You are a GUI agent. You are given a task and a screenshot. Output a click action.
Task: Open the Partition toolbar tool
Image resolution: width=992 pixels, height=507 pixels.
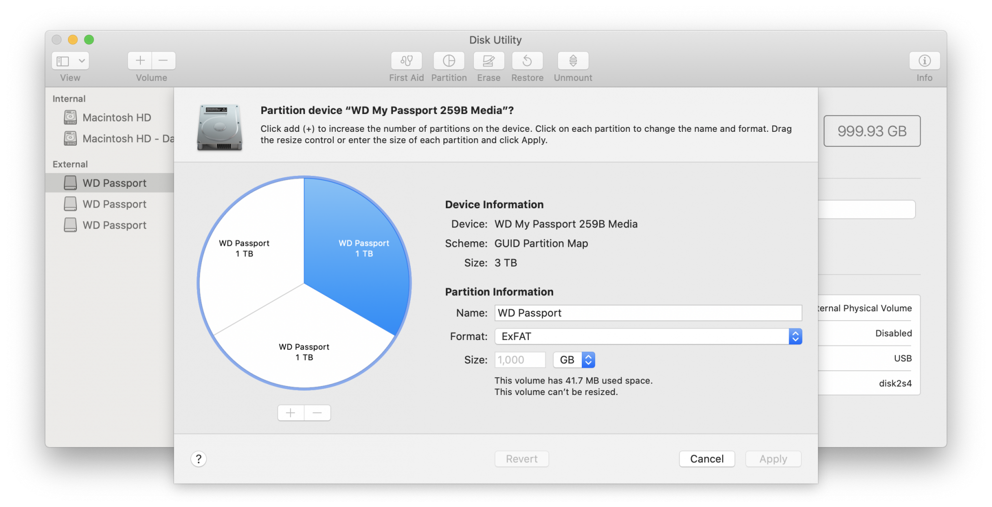click(x=449, y=60)
